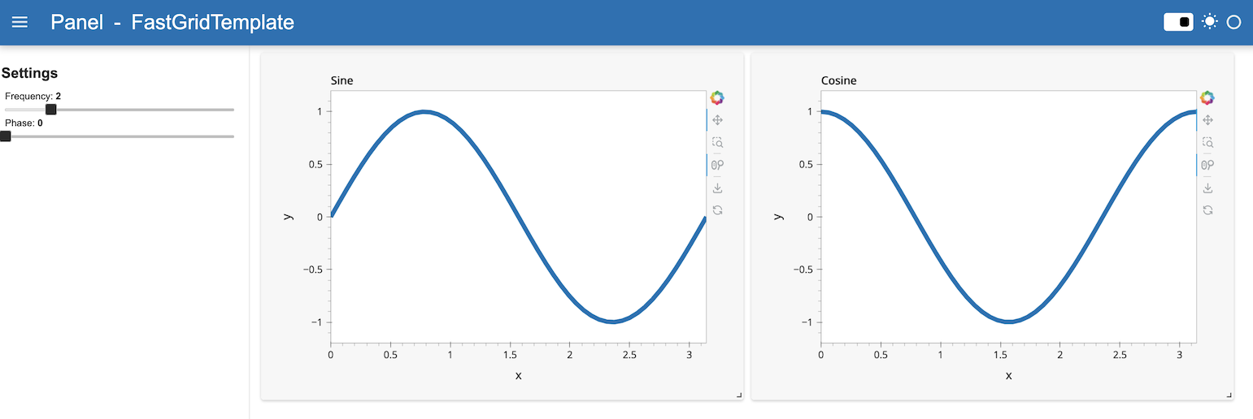The height and width of the screenshot is (419, 1253).
Task: Select the Pan tool on Sine plot
Action: pos(717,120)
